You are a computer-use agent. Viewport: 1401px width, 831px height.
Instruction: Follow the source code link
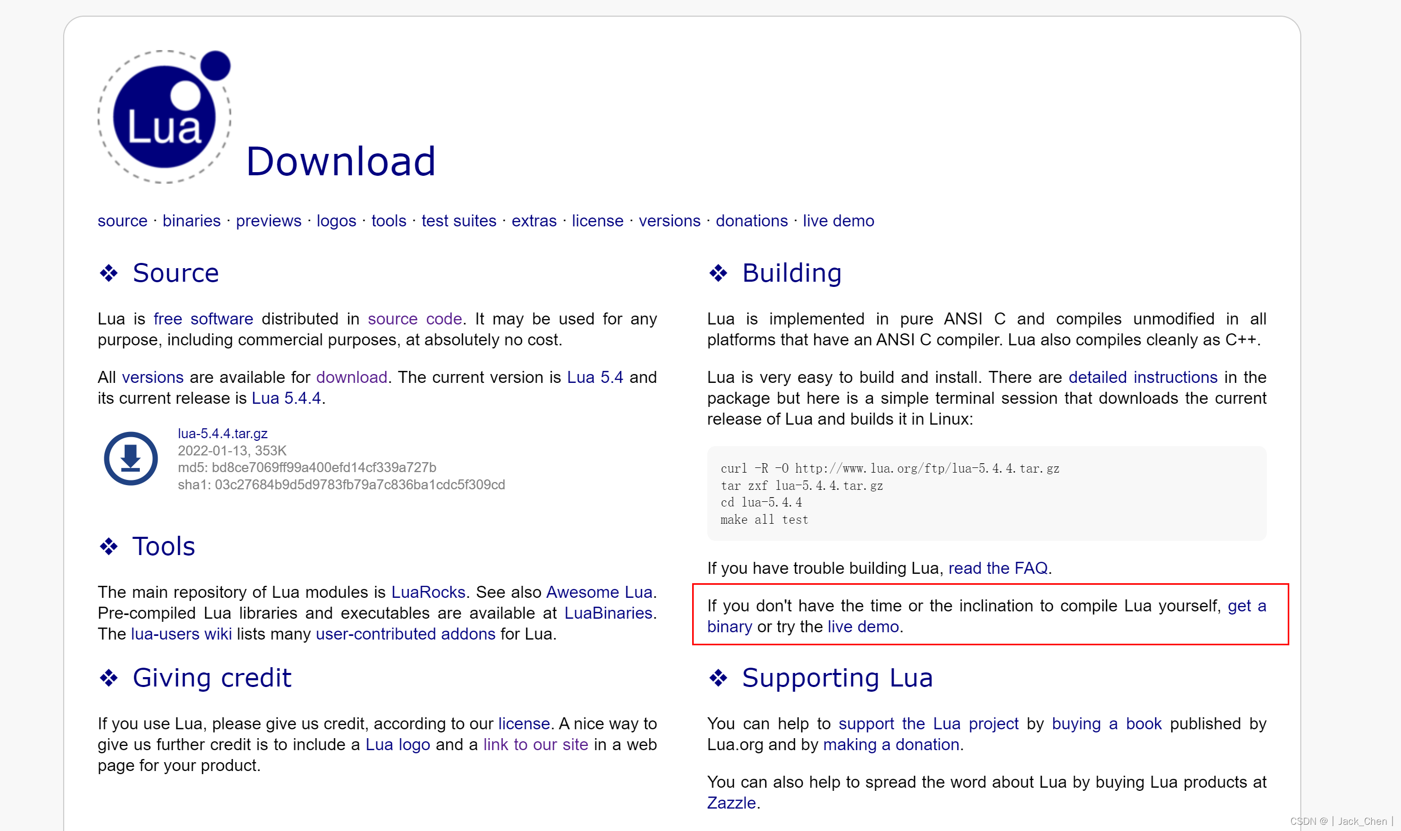point(414,319)
